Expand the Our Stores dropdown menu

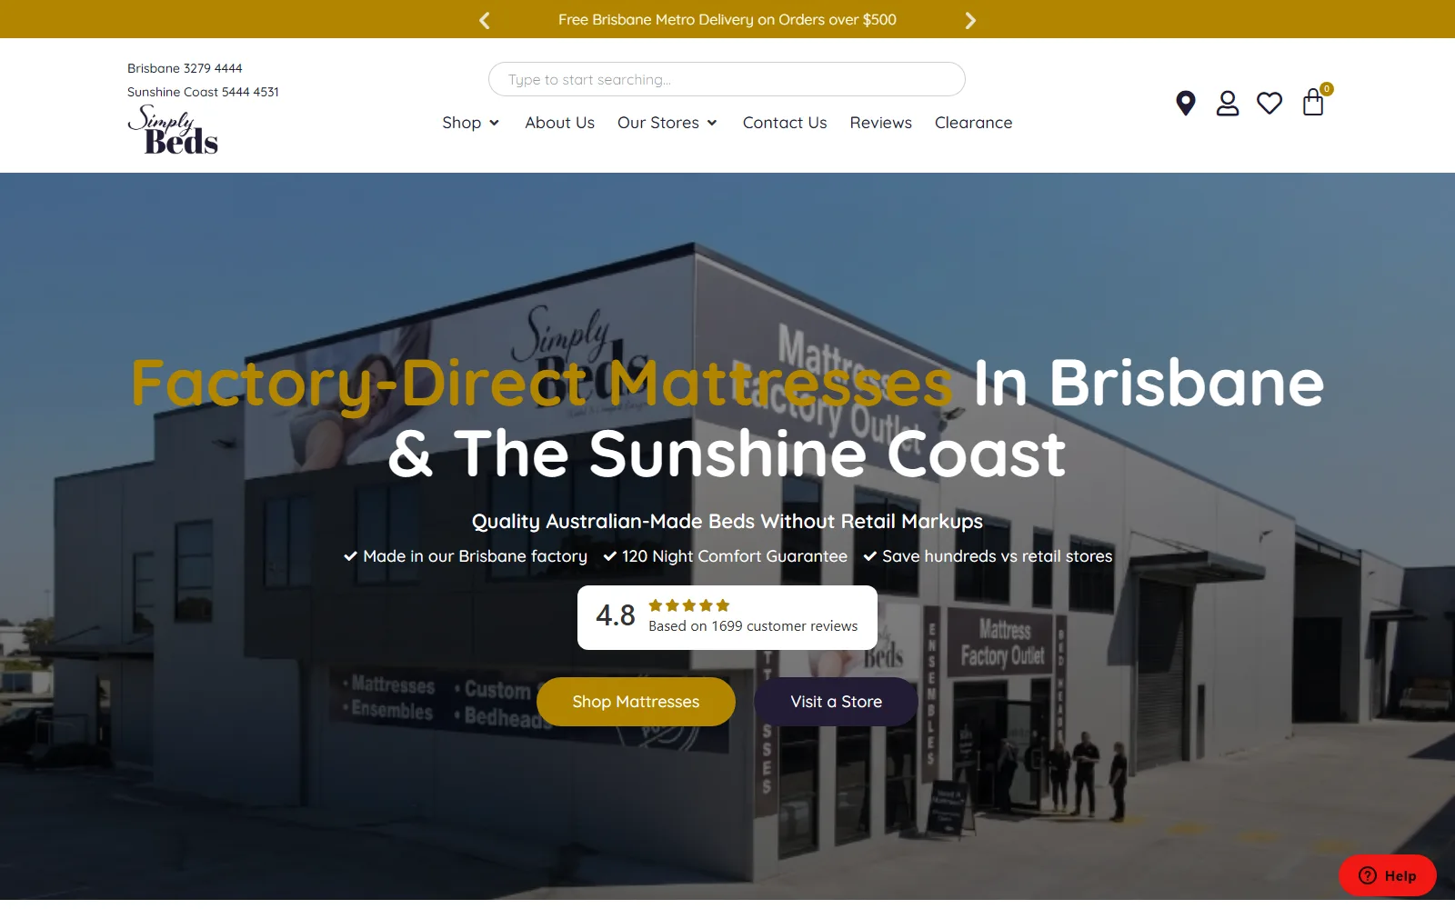(x=667, y=123)
